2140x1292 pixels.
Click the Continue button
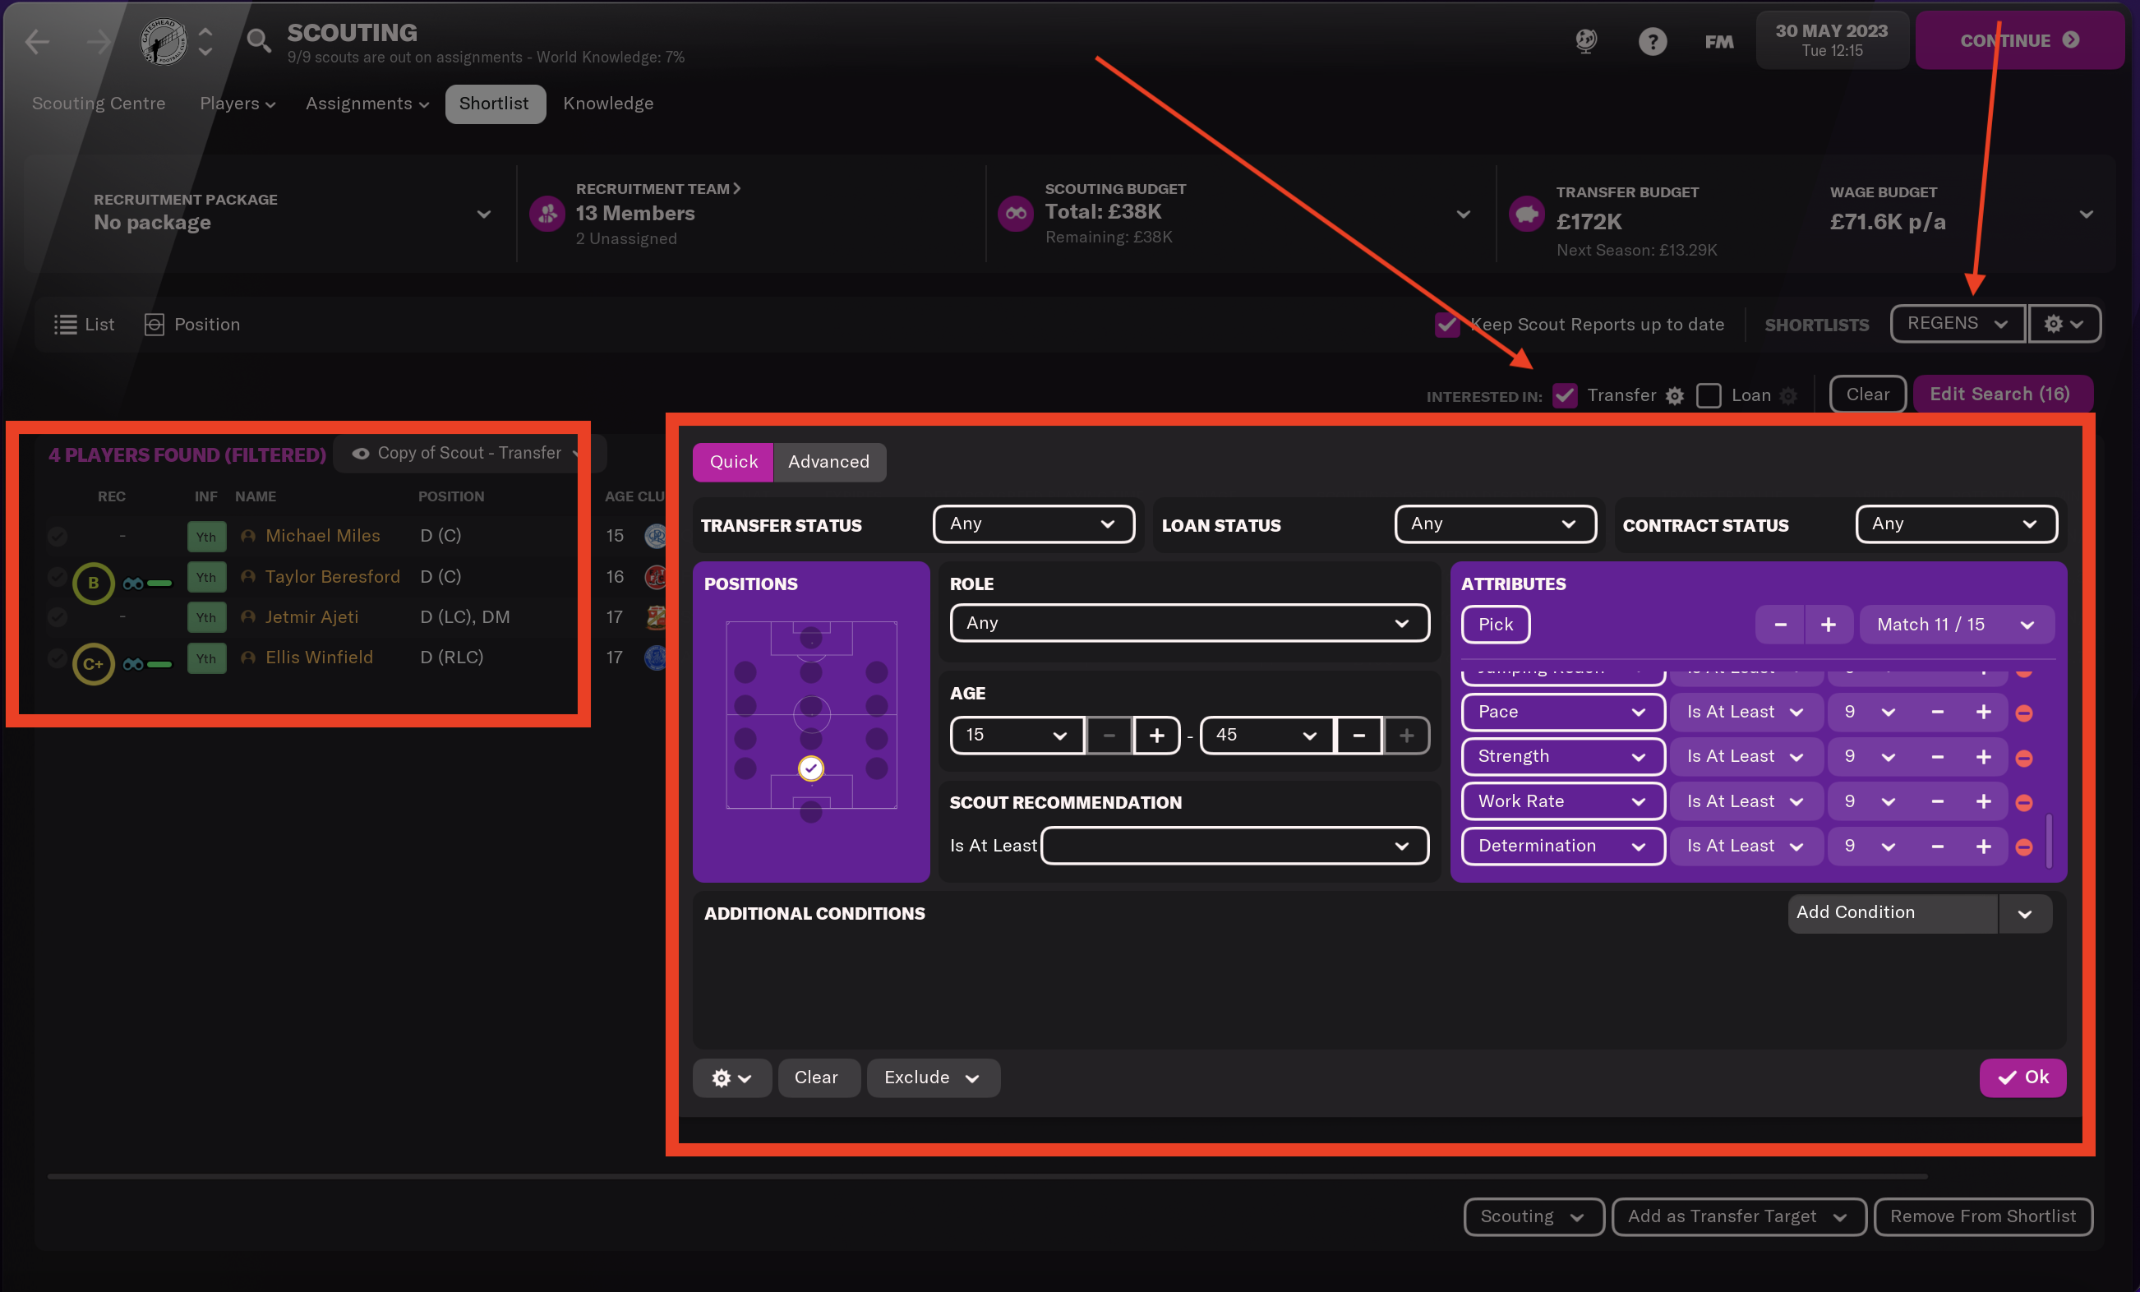click(2019, 40)
